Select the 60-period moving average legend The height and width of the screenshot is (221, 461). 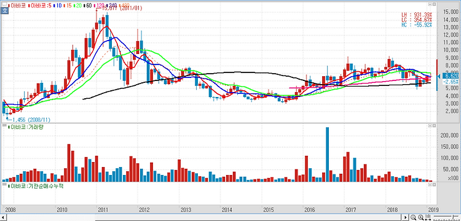click(x=89, y=6)
